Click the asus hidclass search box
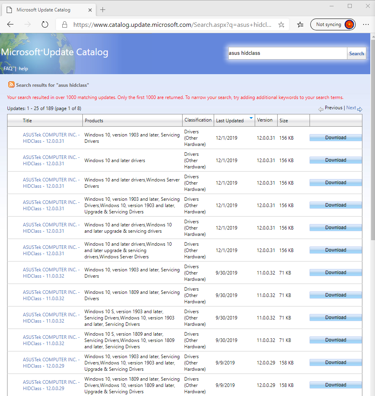 tap(287, 53)
